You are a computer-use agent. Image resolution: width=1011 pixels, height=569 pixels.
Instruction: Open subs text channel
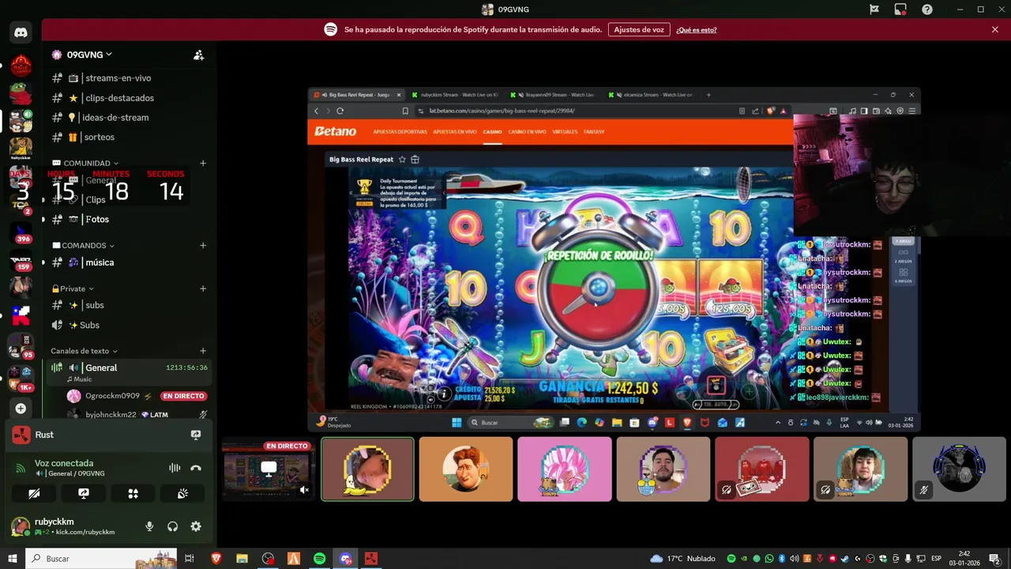[x=129, y=305]
